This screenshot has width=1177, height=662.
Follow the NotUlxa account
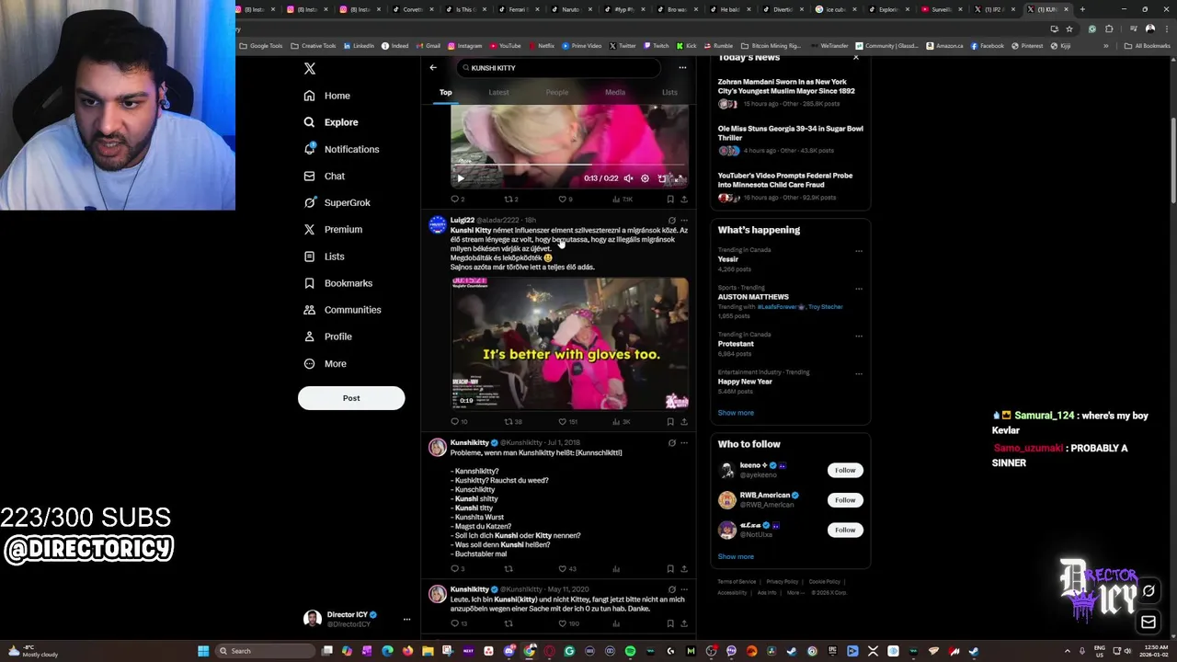[845, 530]
